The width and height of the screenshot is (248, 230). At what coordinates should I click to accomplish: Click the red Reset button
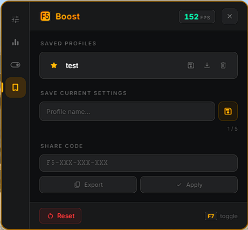click(60, 215)
